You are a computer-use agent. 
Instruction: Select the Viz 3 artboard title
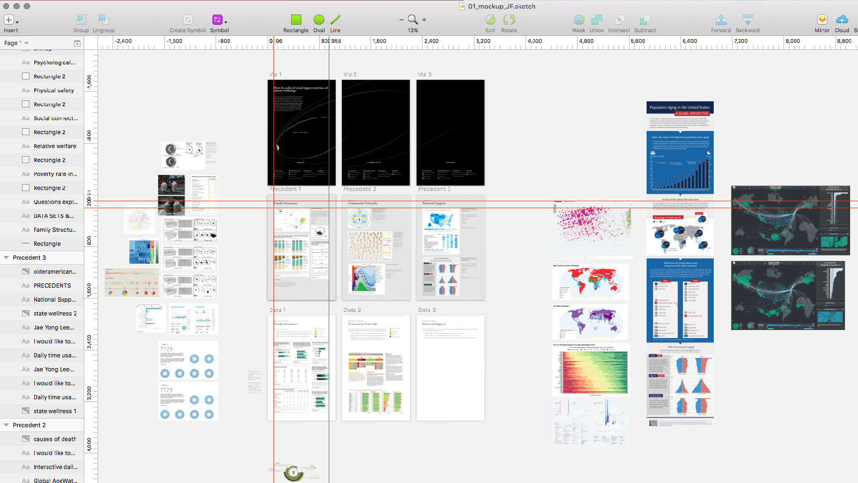[x=425, y=75]
